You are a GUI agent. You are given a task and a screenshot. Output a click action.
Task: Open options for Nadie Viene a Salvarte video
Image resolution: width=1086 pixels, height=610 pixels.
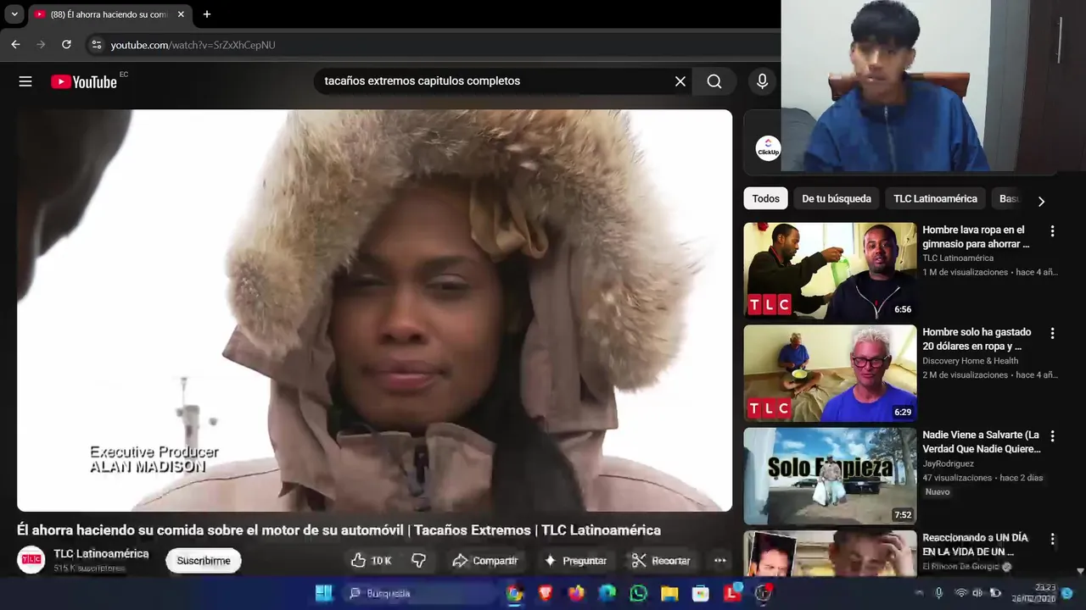click(x=1052, y=436)
